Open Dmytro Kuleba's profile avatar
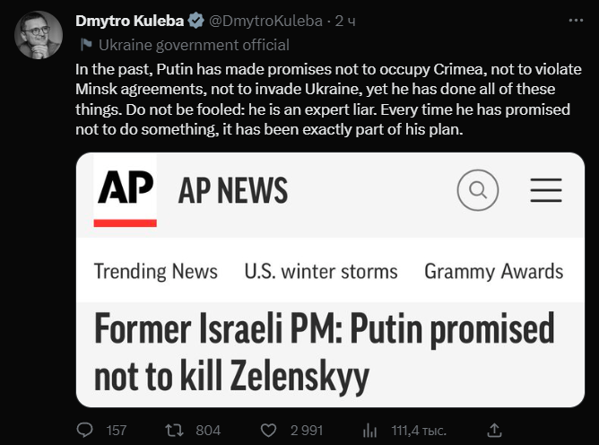 39,35
